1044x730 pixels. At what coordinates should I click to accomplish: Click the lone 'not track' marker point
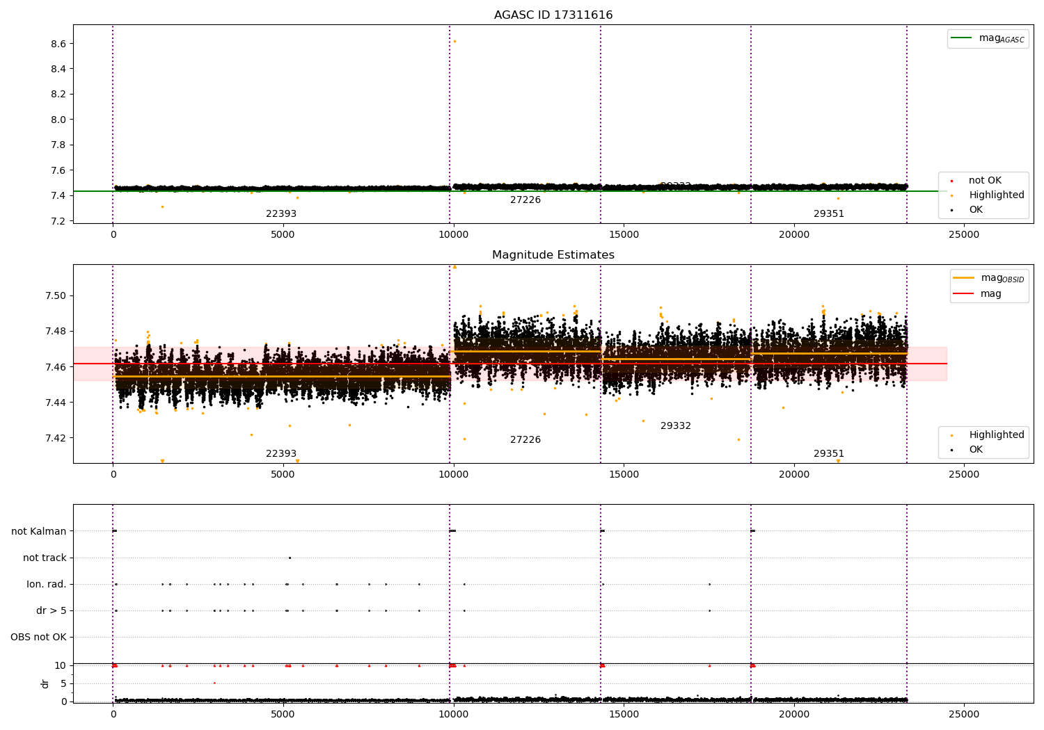click(290, 558)
